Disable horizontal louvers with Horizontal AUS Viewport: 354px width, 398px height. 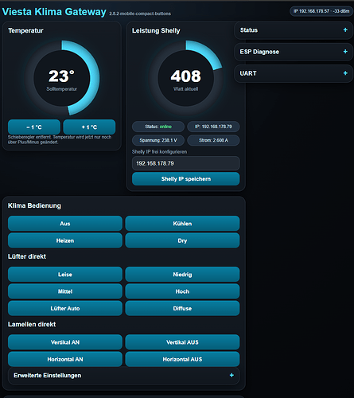[182, 359]
